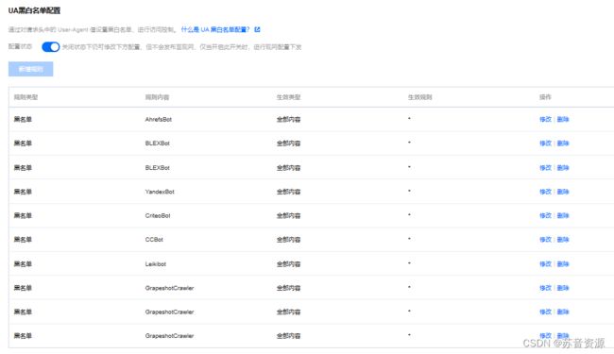
Task: Click the UA黑白名单配置 page heading
Action: click(34, 10)
